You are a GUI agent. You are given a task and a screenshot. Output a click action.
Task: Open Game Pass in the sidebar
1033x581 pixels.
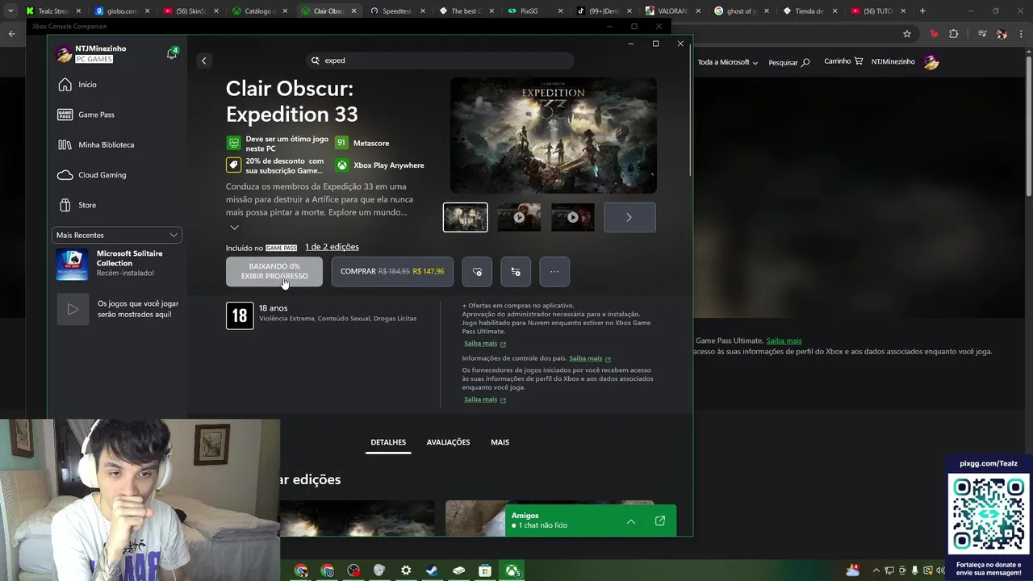(117, 115)
